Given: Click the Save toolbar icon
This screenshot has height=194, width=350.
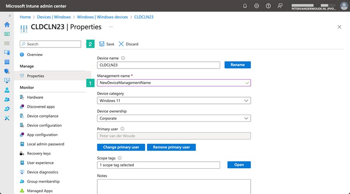Looking at the screenshot, I should 102,44.
